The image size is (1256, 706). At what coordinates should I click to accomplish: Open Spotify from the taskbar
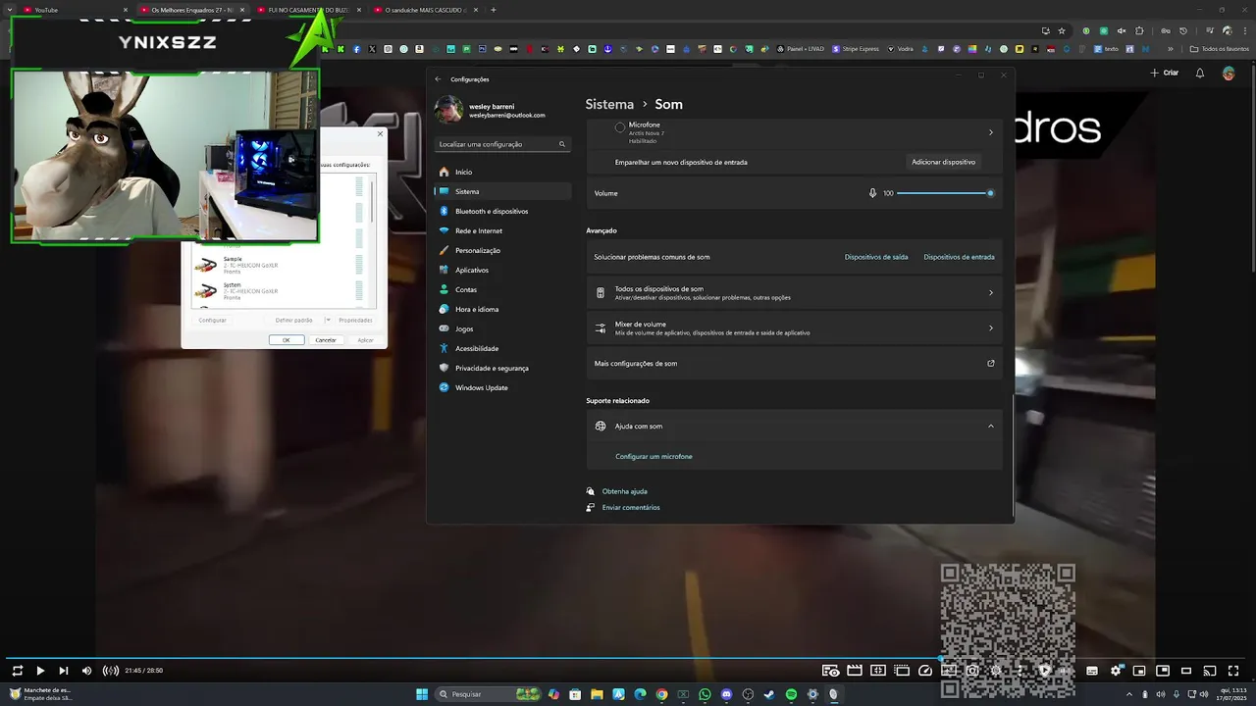[791, 694]
